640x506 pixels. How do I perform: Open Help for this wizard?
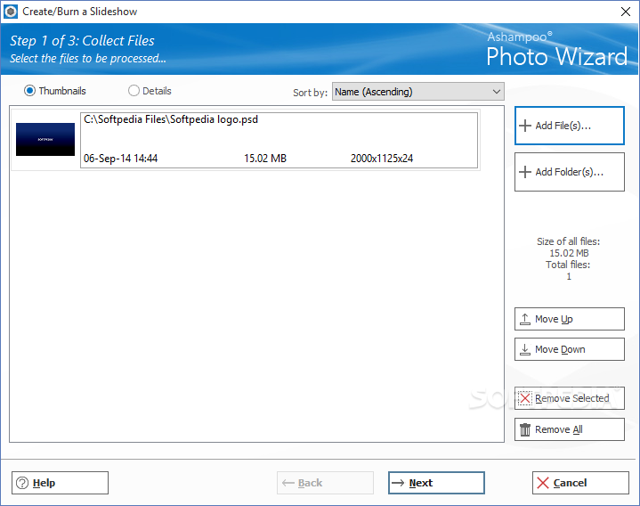click(60, 483)
